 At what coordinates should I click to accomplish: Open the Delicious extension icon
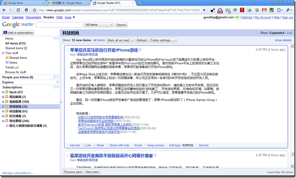coord(213,10)
